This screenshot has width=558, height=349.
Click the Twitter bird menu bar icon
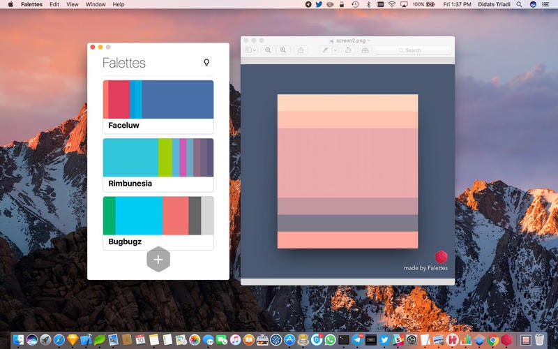pos(319,4)
